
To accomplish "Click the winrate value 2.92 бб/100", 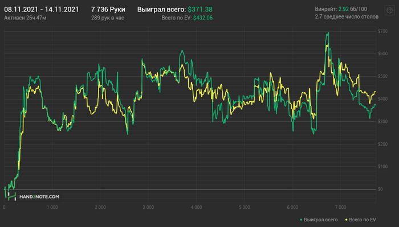I will coord(353,9).
